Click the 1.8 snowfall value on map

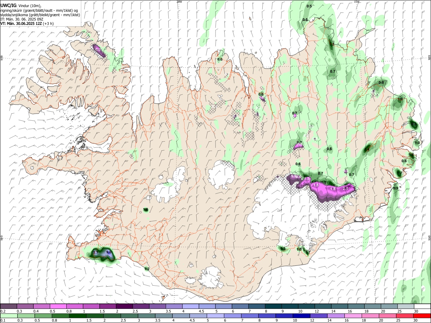coord(333,189)
